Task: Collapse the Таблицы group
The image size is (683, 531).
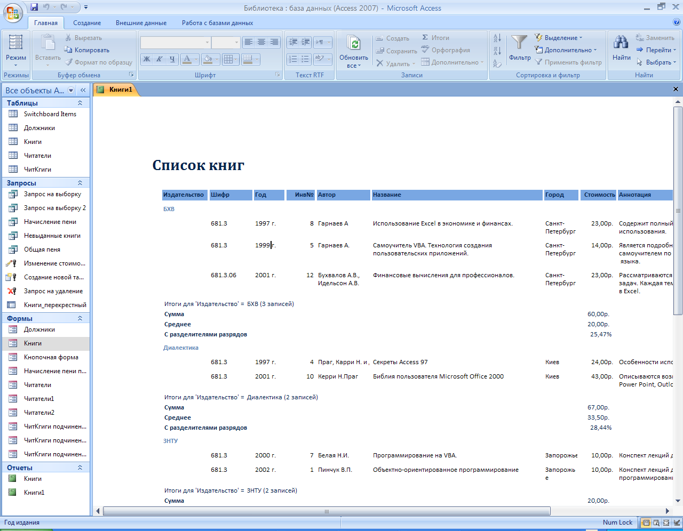Action: pyautogui.click(x=80, y=103)
